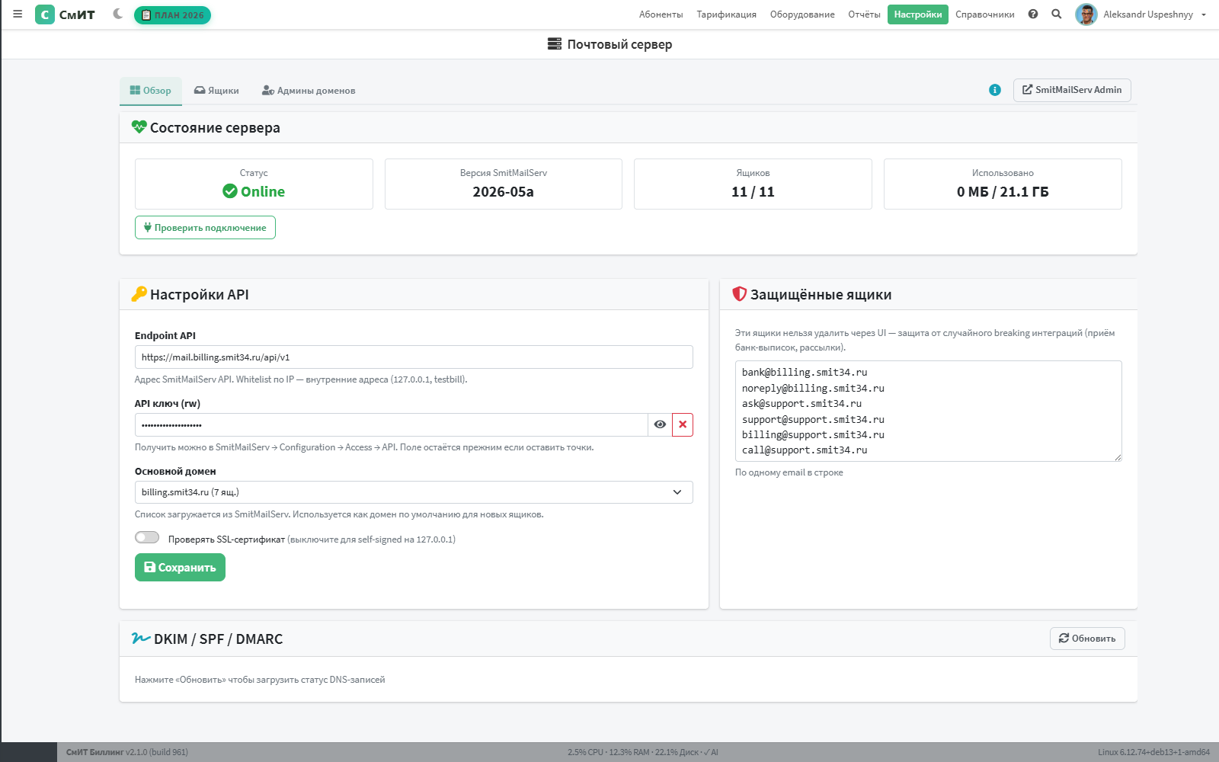
Task: Click the blue info circle icon
Action: (x=995, y=90)
